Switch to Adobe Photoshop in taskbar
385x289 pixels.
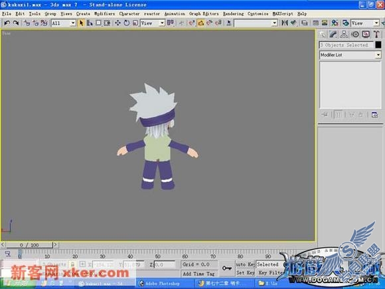(x=165, y=283)
